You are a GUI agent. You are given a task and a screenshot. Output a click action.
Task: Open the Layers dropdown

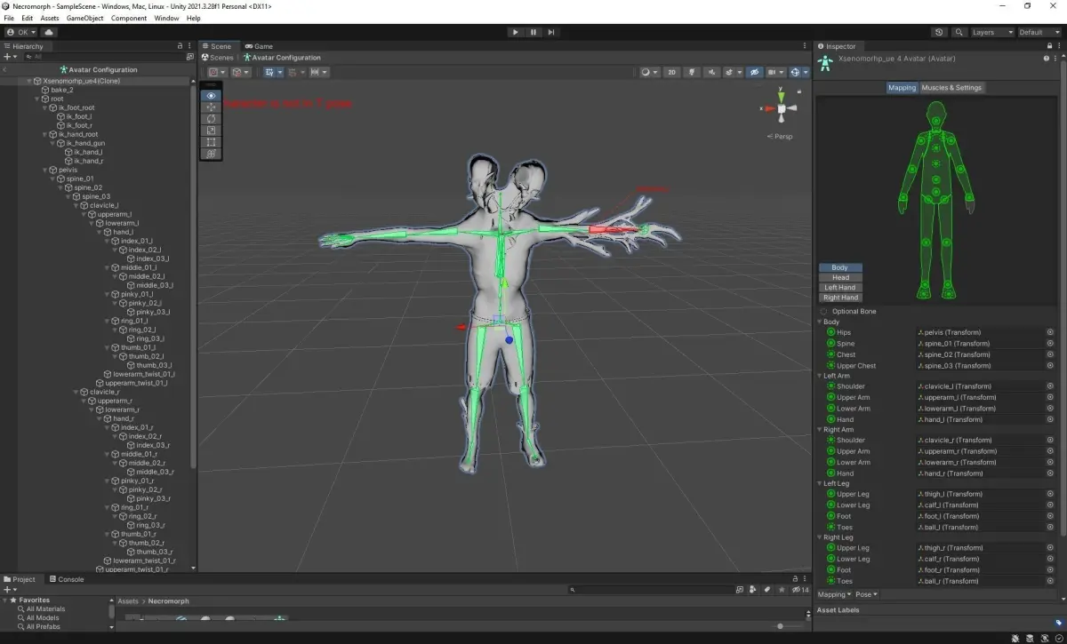pyautogui.click(x=991, y=32)
